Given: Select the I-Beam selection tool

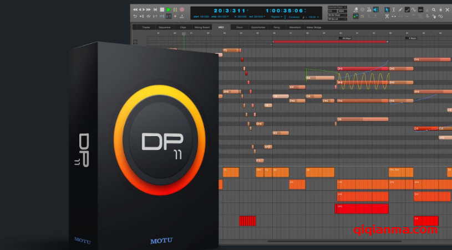Looking at the screenshot, I should [x=394, y=9].
